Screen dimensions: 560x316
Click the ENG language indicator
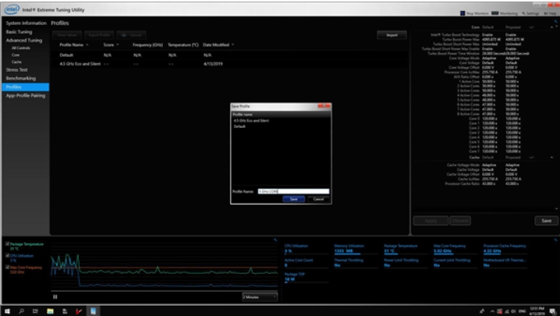(x=522, y=311)
